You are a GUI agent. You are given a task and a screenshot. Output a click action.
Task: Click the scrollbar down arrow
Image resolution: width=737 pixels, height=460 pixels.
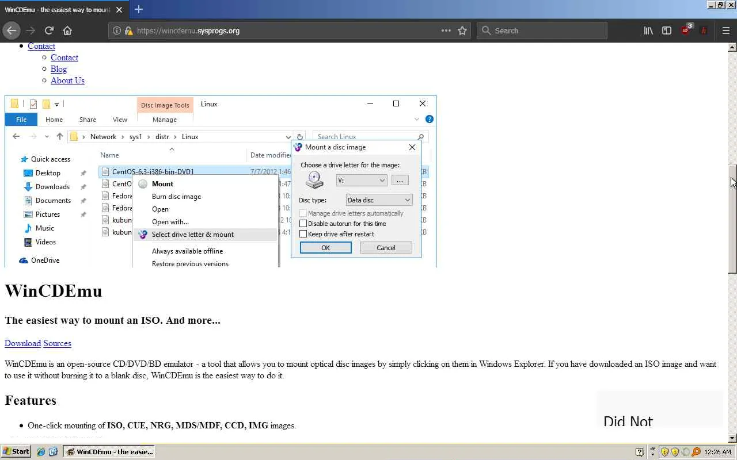click(732, 438)
